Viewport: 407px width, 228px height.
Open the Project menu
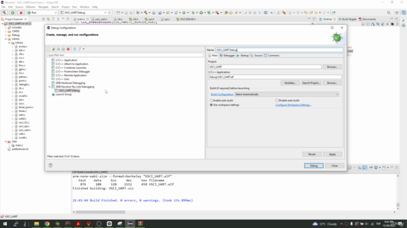click(x=66, y=7)
